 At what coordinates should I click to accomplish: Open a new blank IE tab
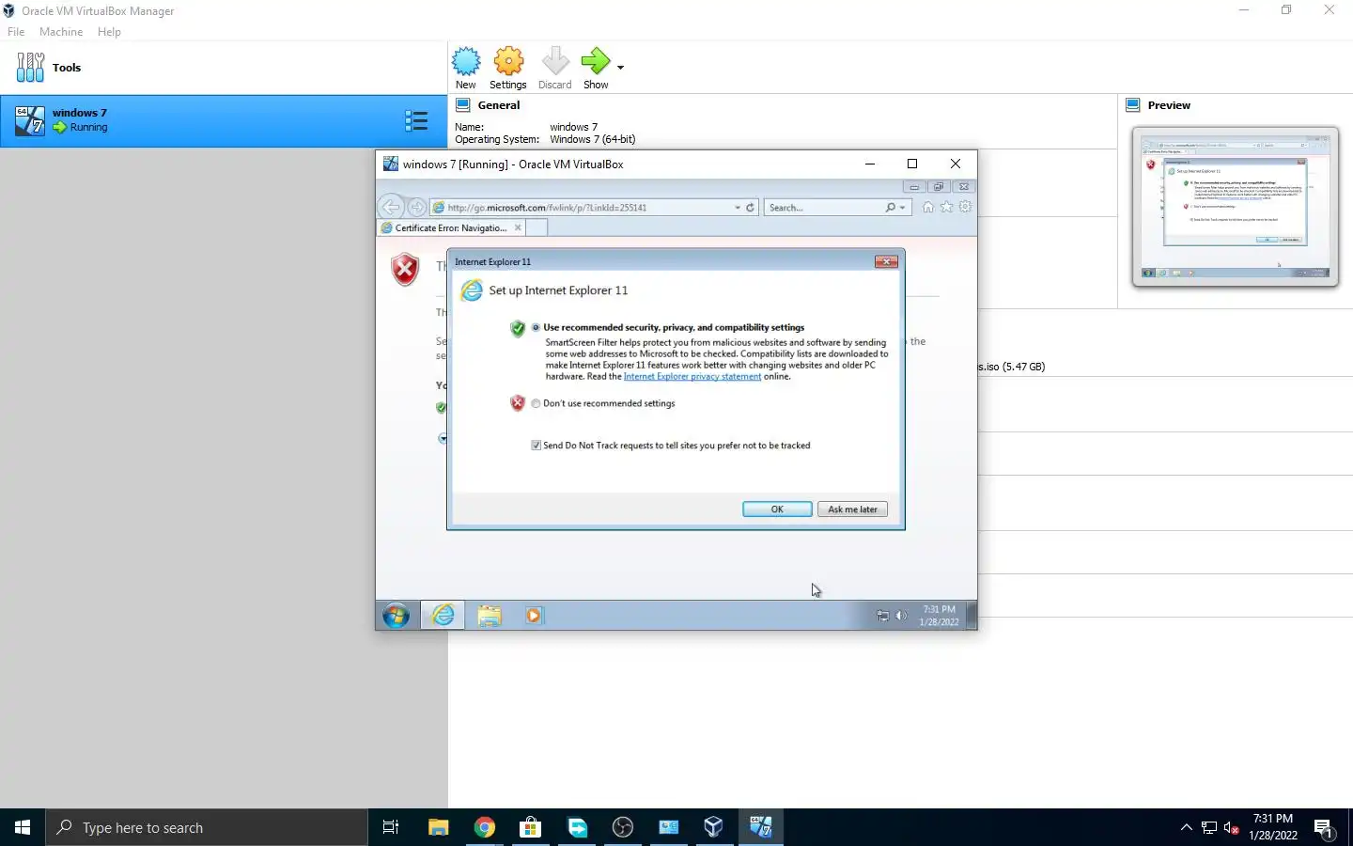pyautogui.click(x=537, y=227)
